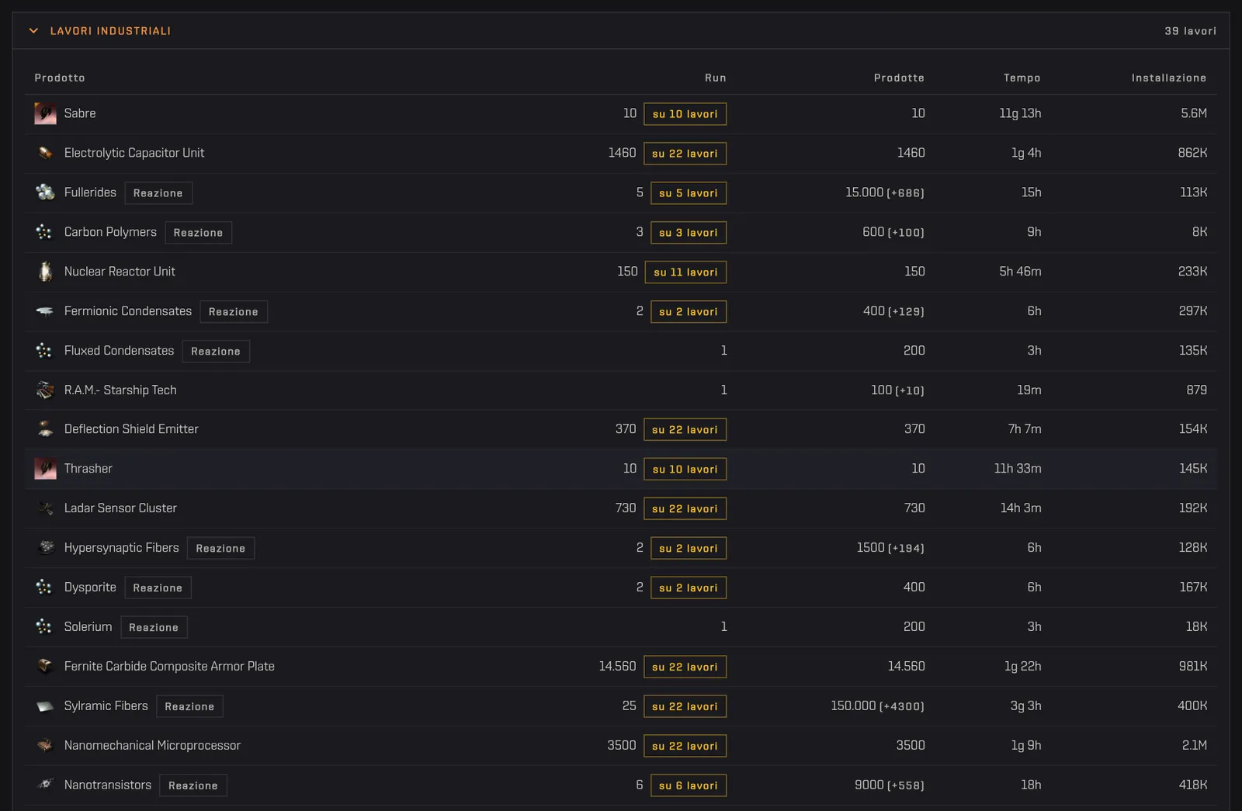Click 'su 3 lavori' badge for Carbon Polymers
1242x811 pixels.
click(x=688, y=233)
